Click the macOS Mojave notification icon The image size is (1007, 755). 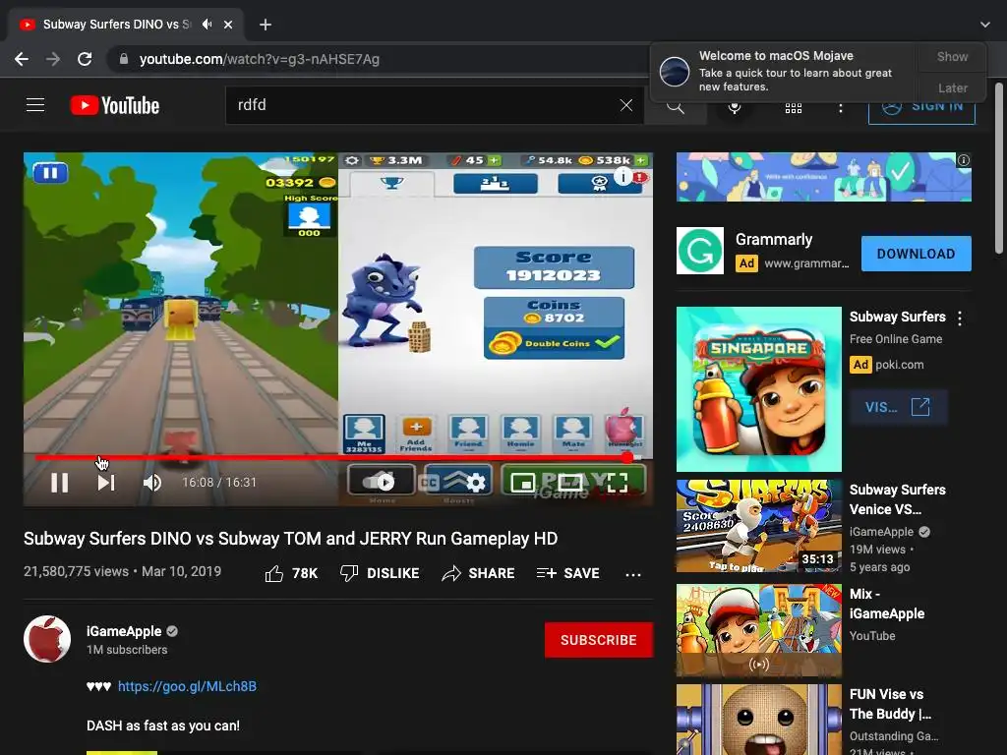click(x=675, y=71)
